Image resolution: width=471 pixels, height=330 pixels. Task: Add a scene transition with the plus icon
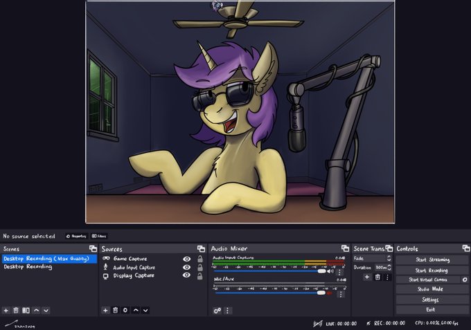[x=367, y=277]
